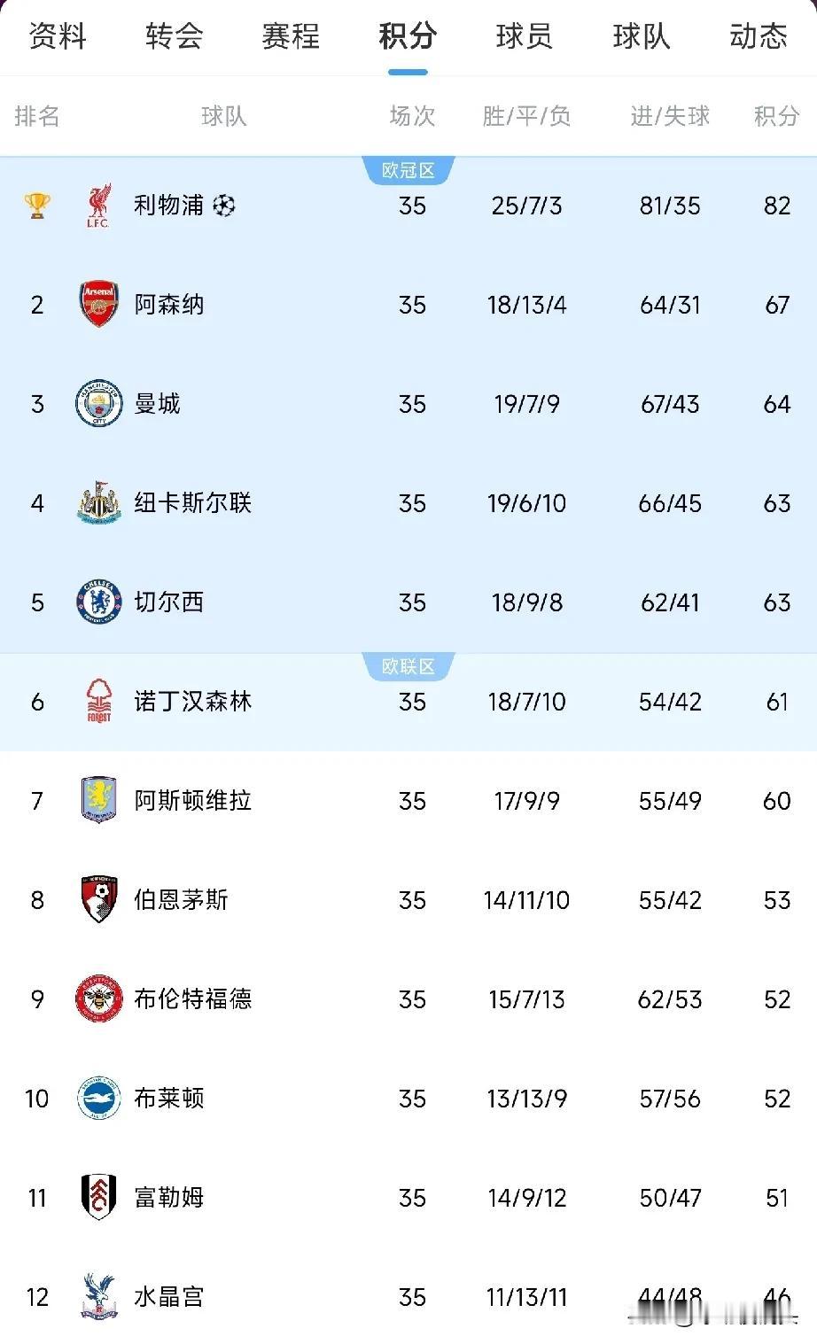Click the 积分 column header
The height and width of the screenshot is (1344, 817).
(776, 116)
